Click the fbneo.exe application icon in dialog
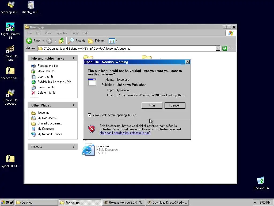274x206 pixels. point(92,82)
